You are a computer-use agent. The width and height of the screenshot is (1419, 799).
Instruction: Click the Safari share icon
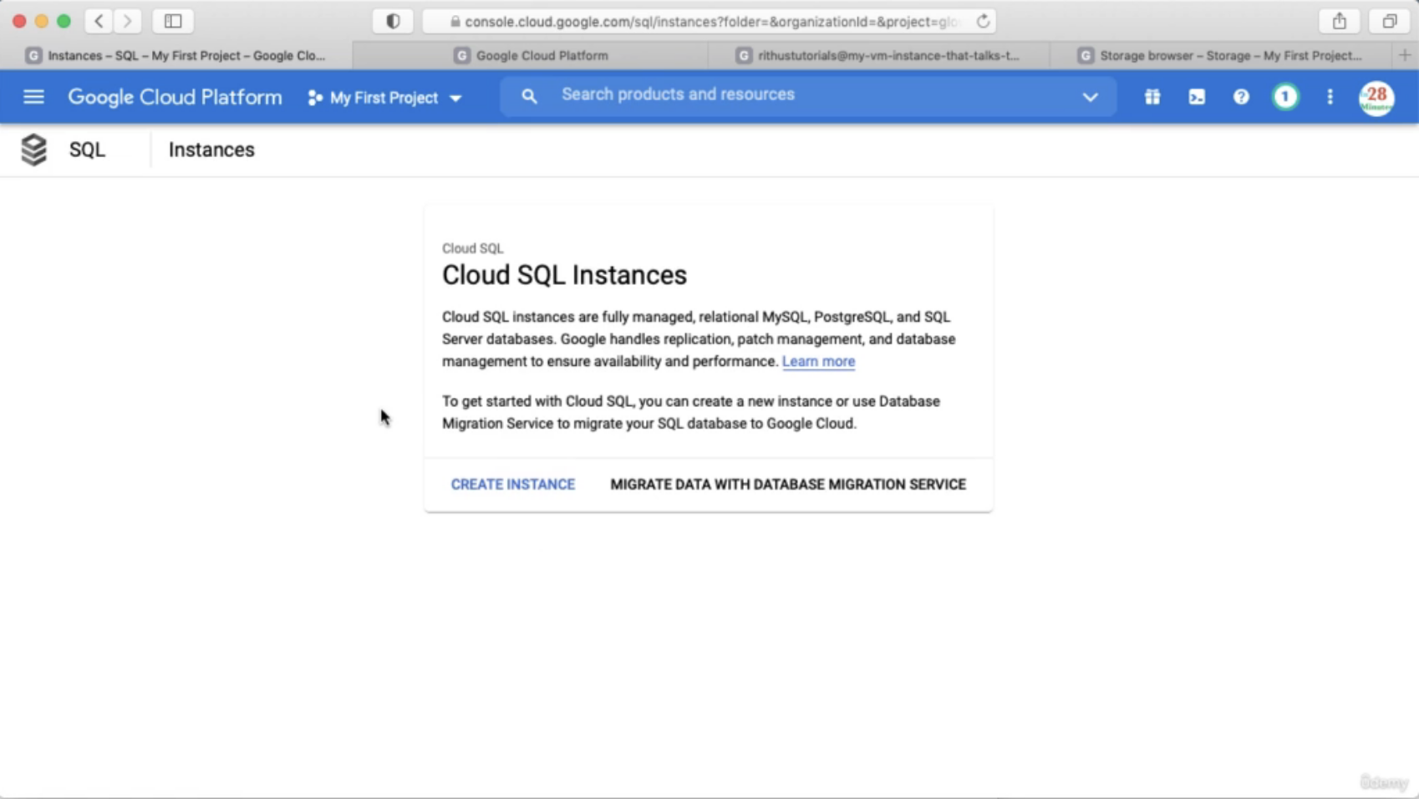tap(1340, 21)
